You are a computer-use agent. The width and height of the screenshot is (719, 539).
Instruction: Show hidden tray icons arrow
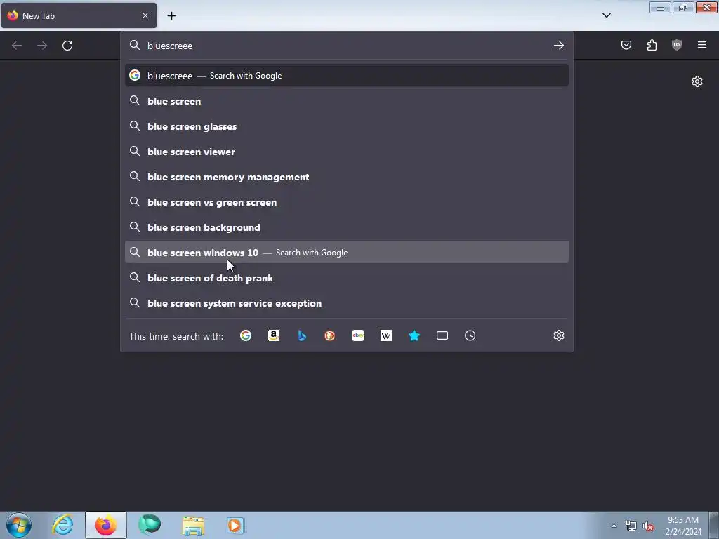click(614, 526)
